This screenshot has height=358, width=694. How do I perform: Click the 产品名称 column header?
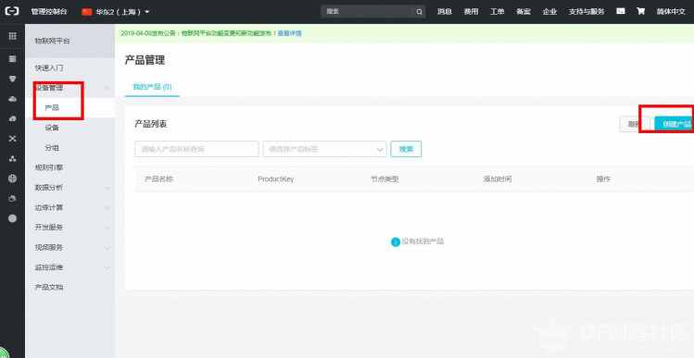coord(158,179)
